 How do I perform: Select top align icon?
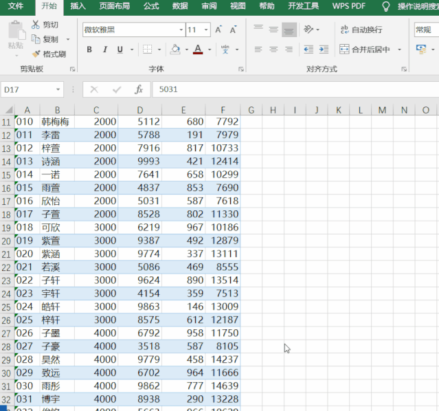258,29
